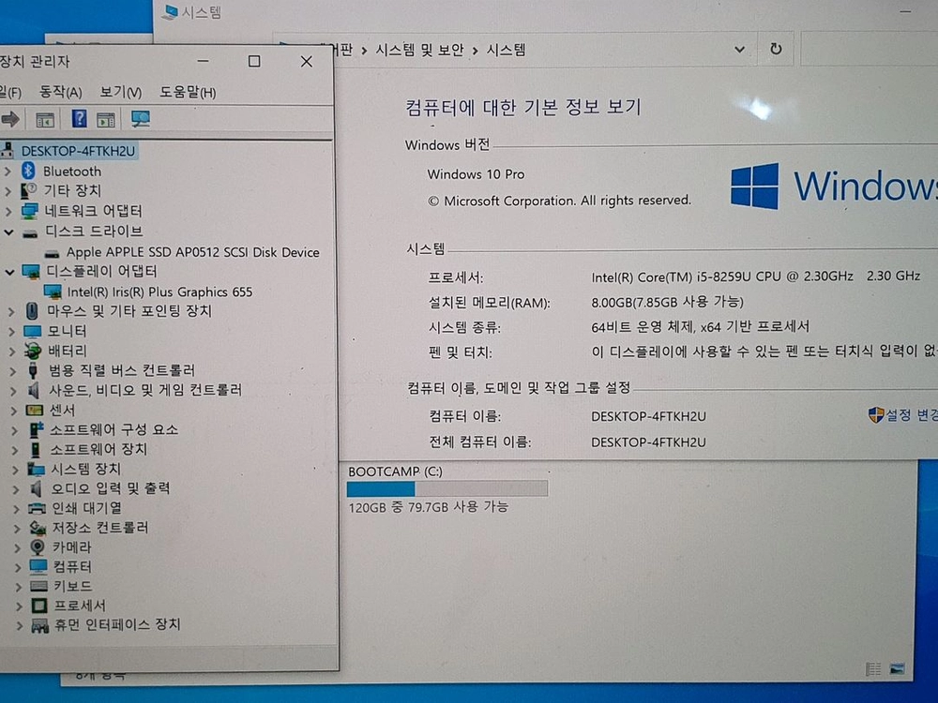
Task: Click the 사운드, 비디오 및 게임 컨트롤러 icon
Action: [x=34, y=390]
